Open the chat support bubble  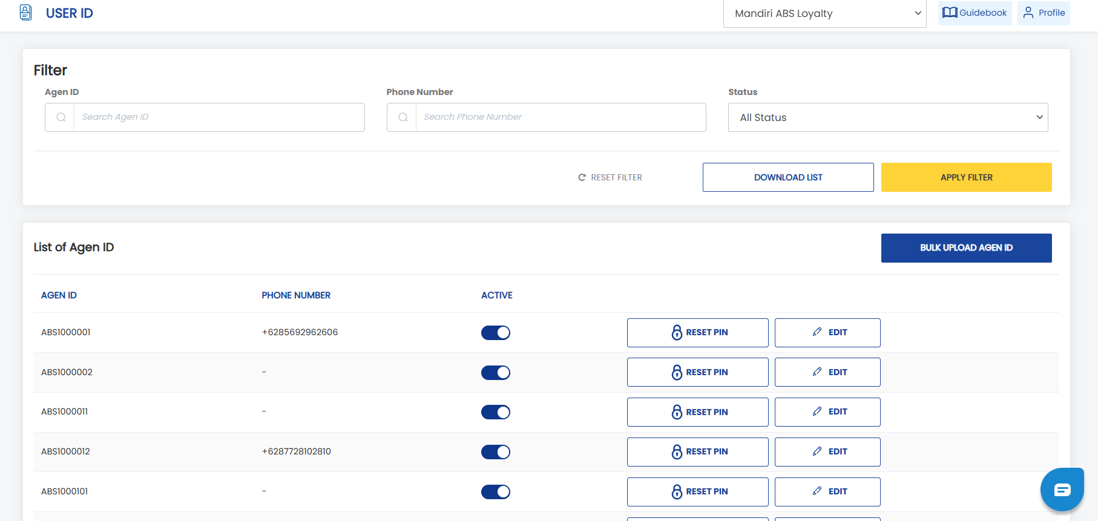[1062, 490]
